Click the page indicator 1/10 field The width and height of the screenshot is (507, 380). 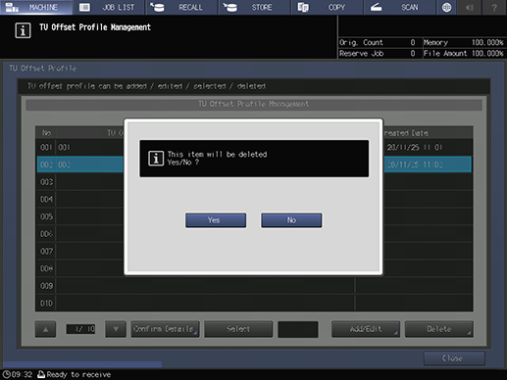coord(80,329)
